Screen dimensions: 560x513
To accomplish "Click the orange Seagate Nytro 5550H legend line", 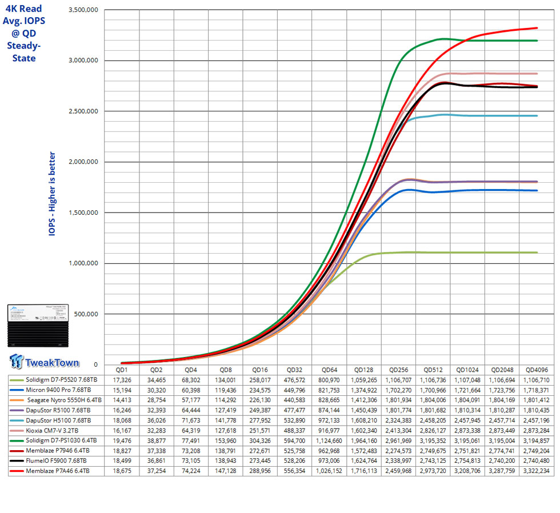I will pyautogui.click(x=17, y=400).
